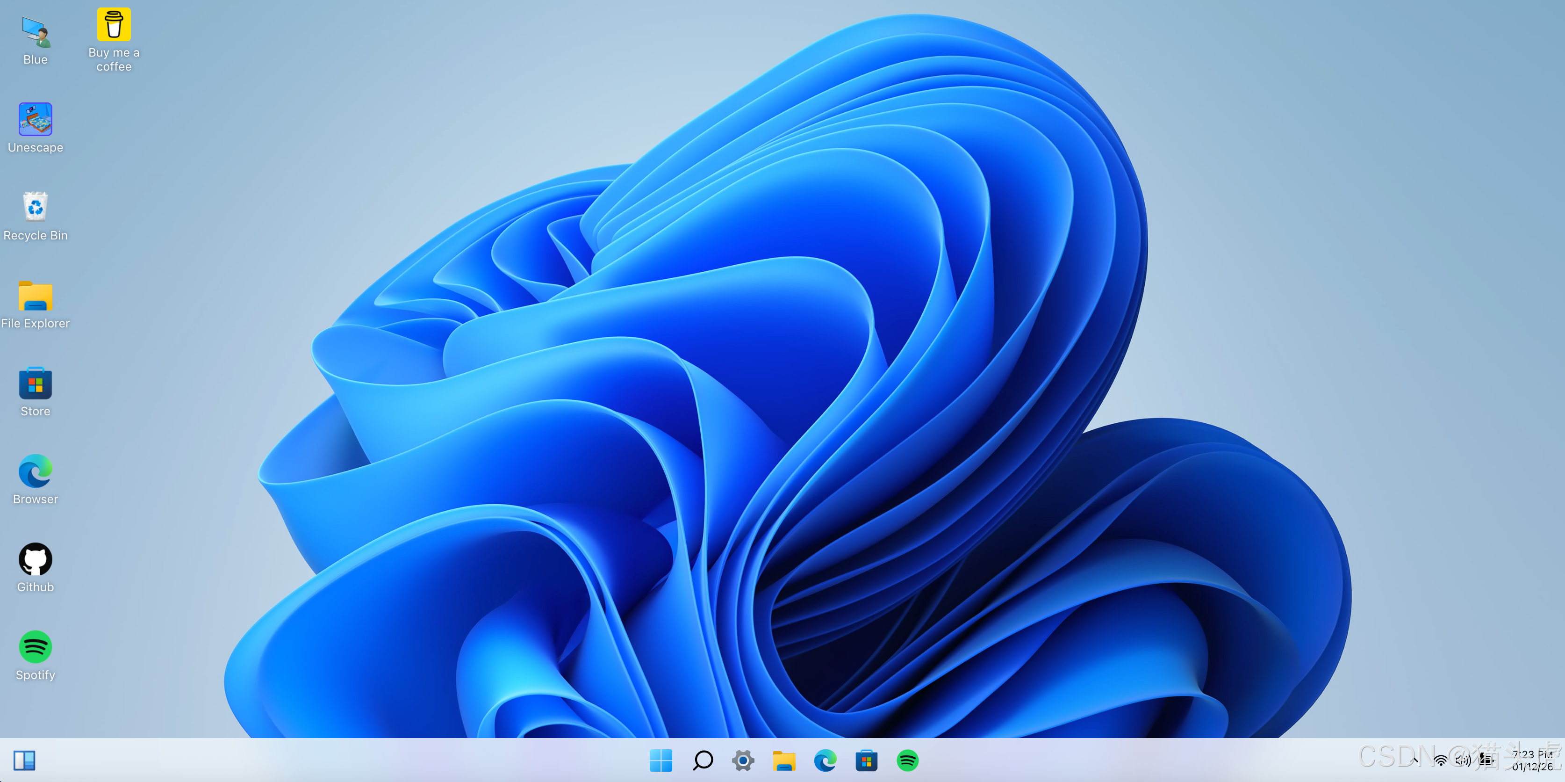The width and height of the screenshot is (1565, 782).
Task: Open the Spotify desktop shortcut
Action: tap(35, 647)
